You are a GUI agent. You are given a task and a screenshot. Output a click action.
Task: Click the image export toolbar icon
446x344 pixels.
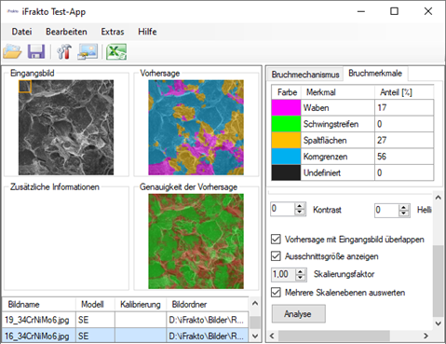88,51
